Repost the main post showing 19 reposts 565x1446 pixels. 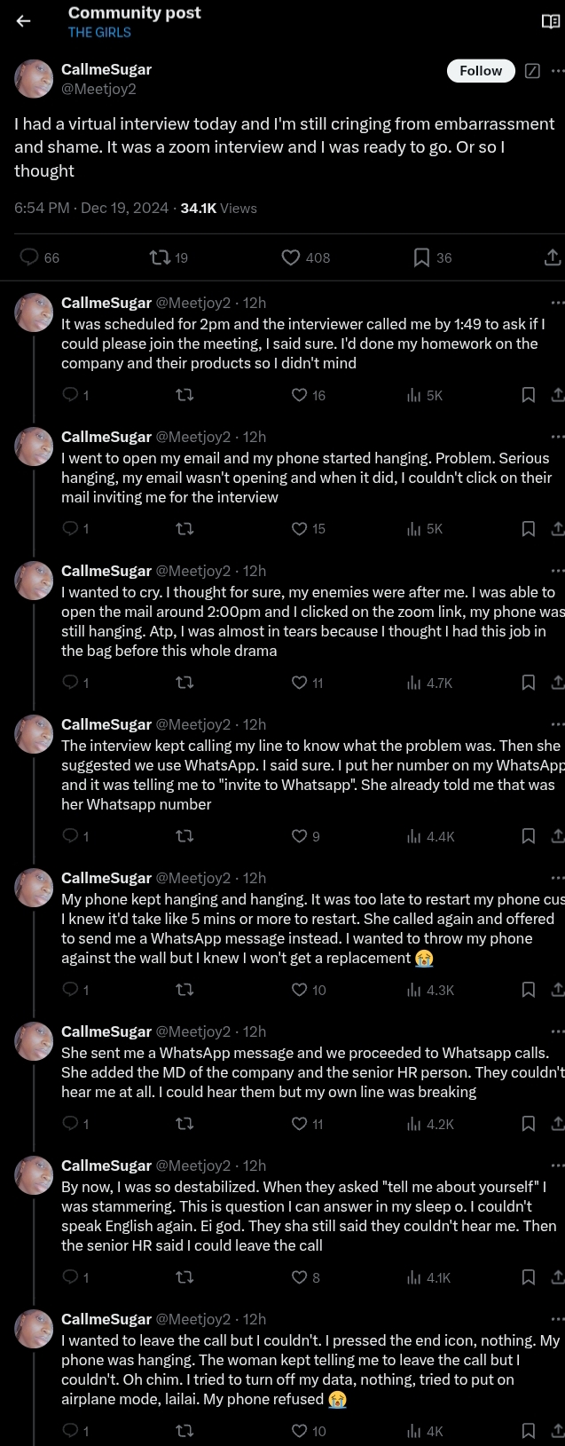point(160,257)
